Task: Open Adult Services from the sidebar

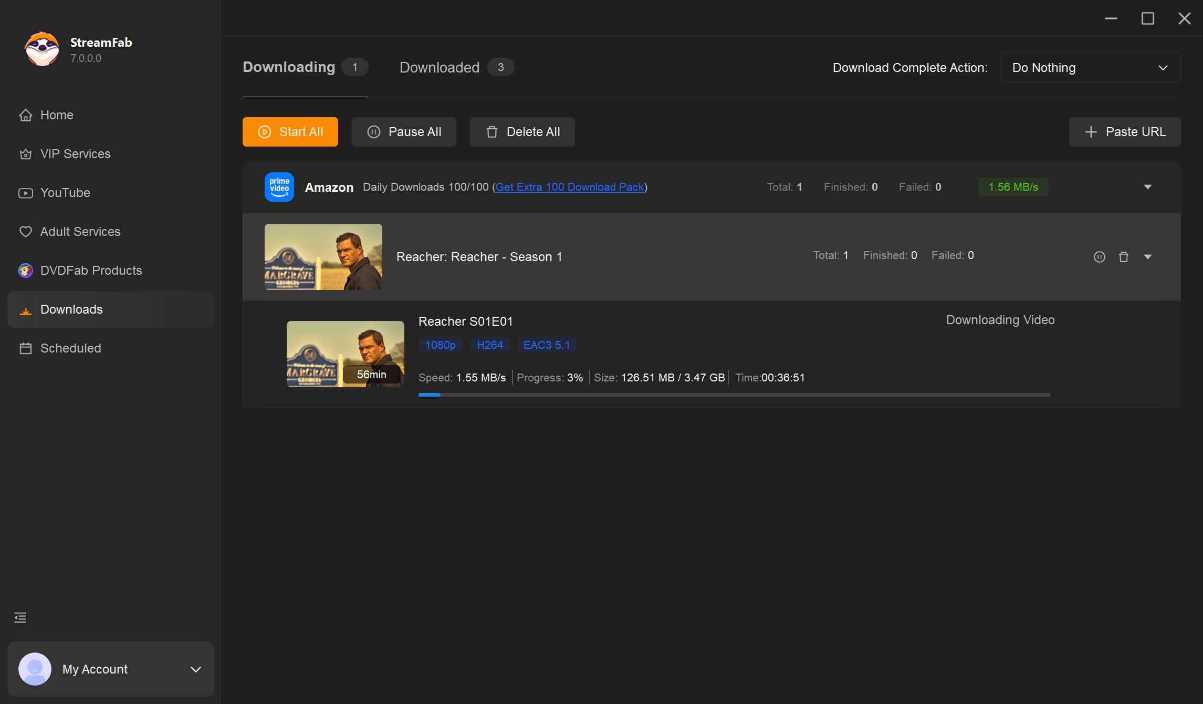Action: click(x=80, y=231)
